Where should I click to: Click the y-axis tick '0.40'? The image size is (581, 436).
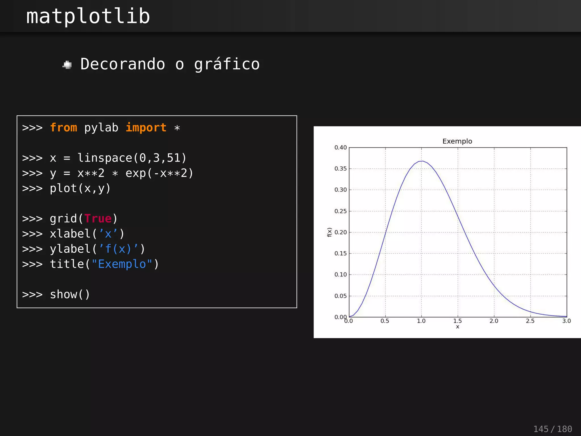point(341,148)
